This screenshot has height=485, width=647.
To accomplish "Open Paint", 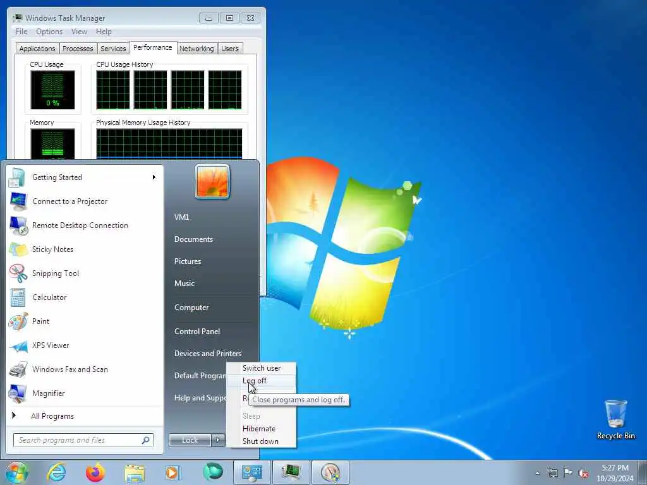I will [x=85, y=321].
